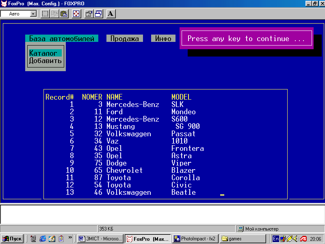
Task: Click the volume speaker tray icon
Action: pos(296,239)
